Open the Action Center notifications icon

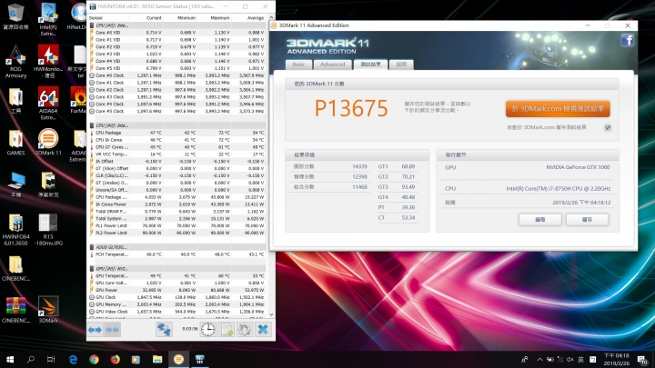click(642, 359)
